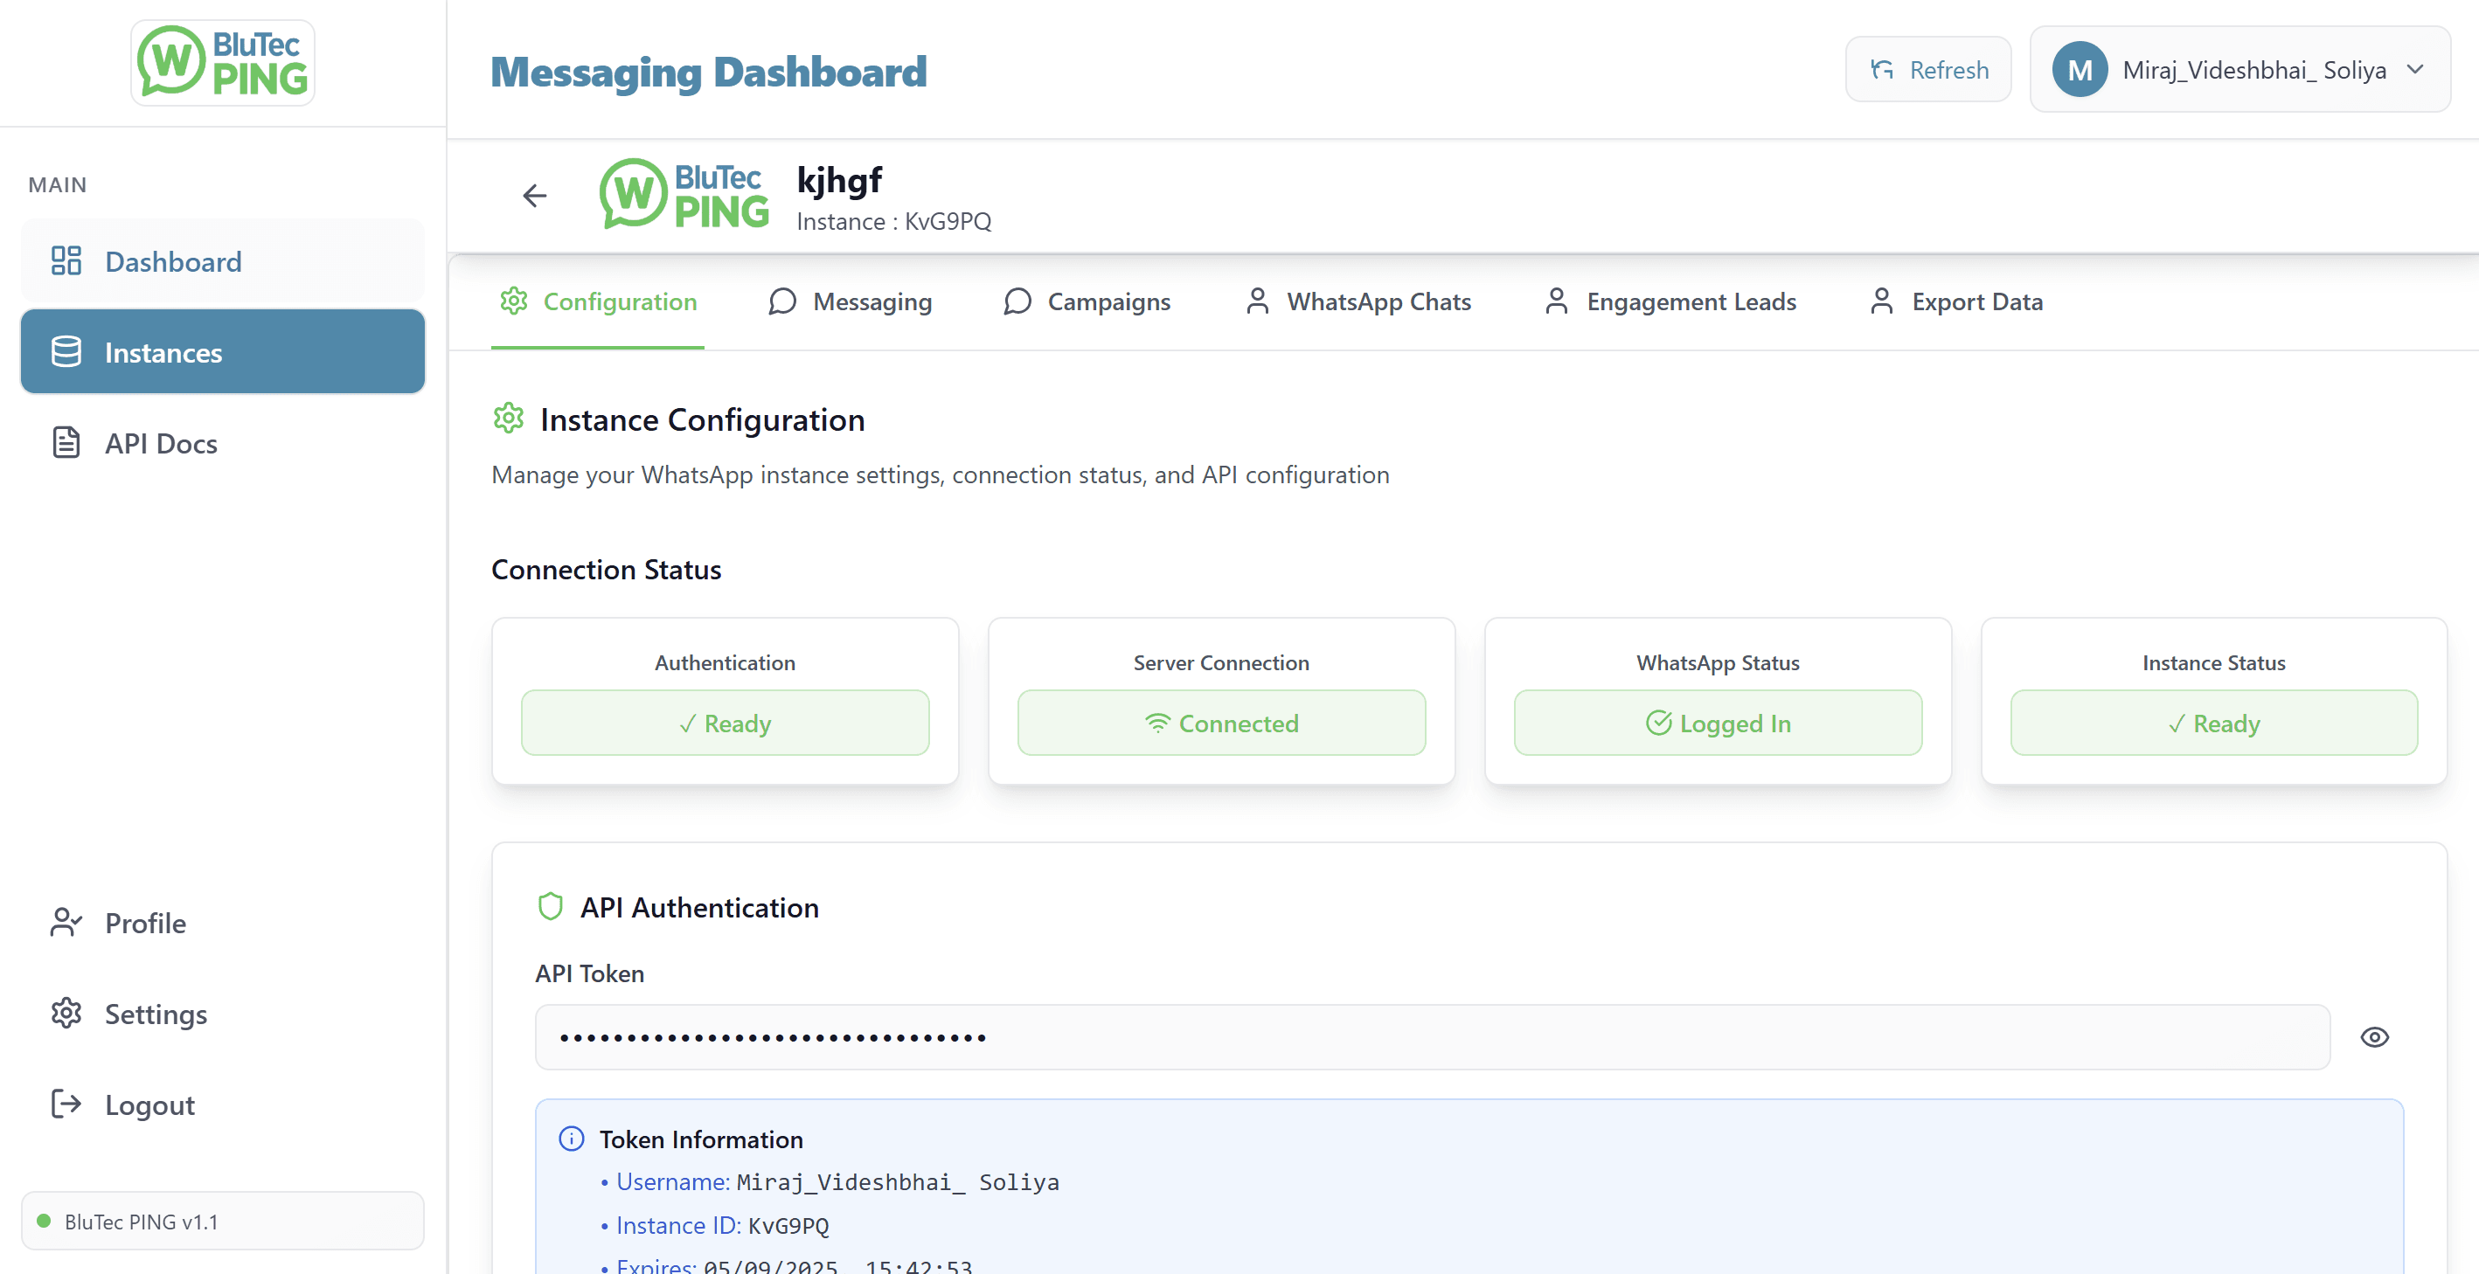Image resolution: width=2479 pixels, height=1274 pixels.
Task: Click the Logout arrow icon
Action: click(66, 1104)
